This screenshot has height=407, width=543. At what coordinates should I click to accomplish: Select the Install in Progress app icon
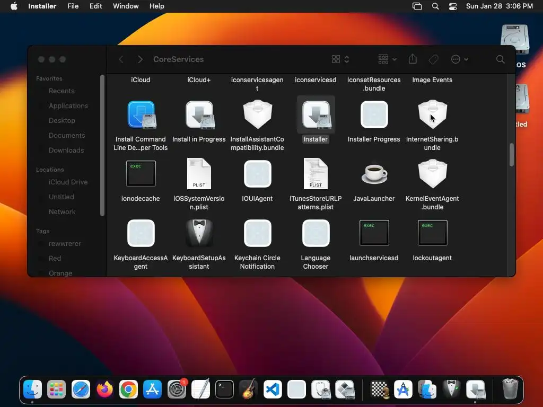point(199,114)
